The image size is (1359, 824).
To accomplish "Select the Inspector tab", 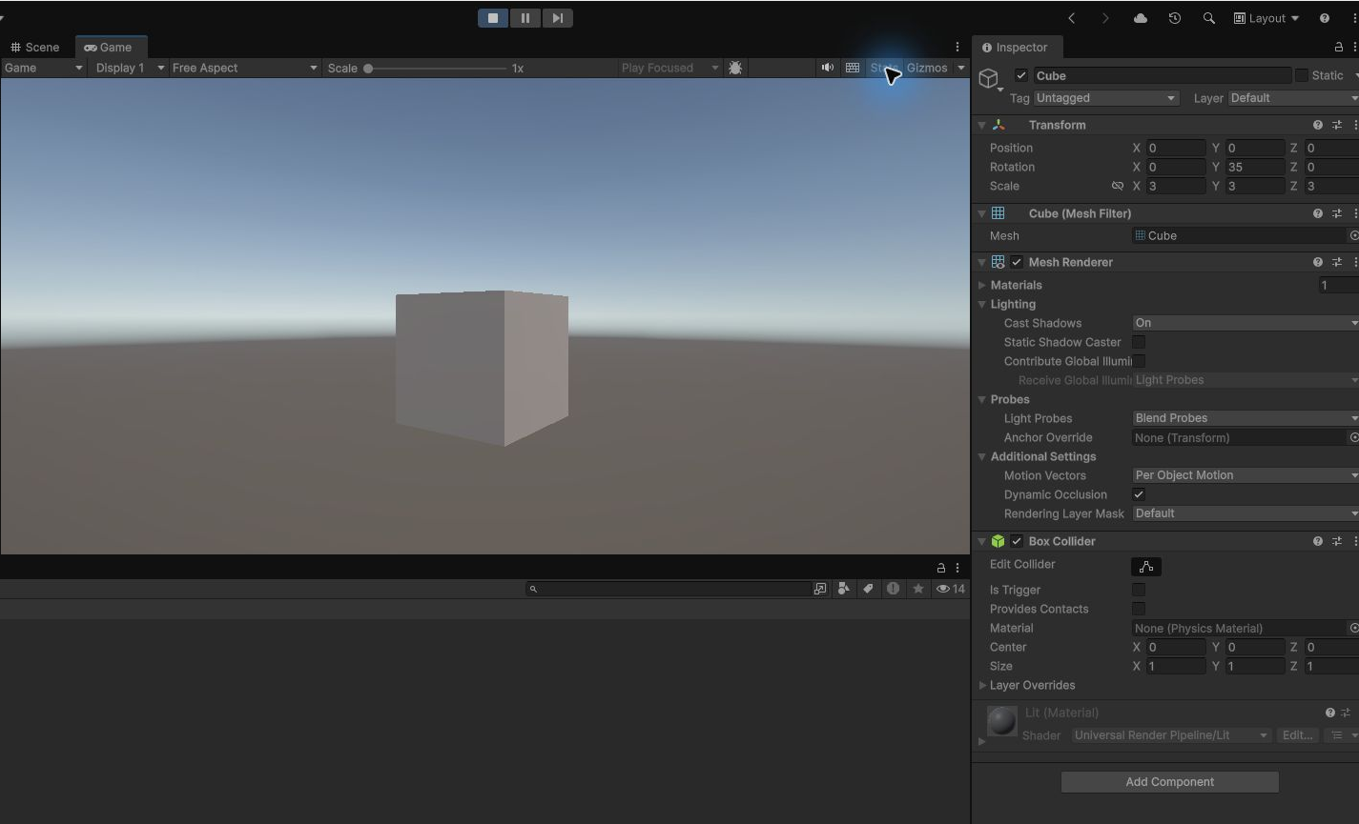I will (x=1015, y=47).
